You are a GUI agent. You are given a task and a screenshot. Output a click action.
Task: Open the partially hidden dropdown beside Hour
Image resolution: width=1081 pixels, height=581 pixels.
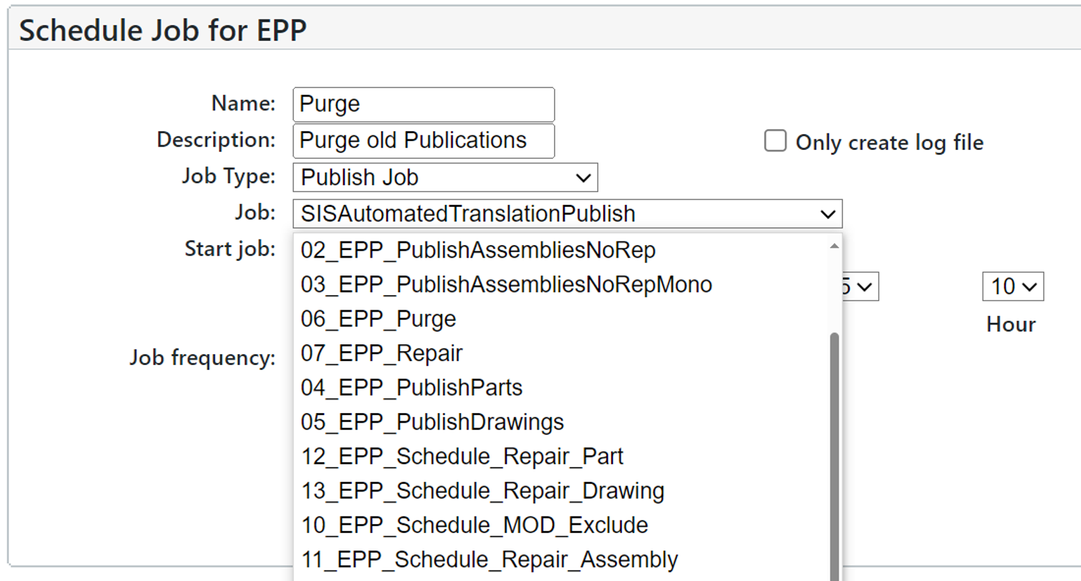click(860, 287)
